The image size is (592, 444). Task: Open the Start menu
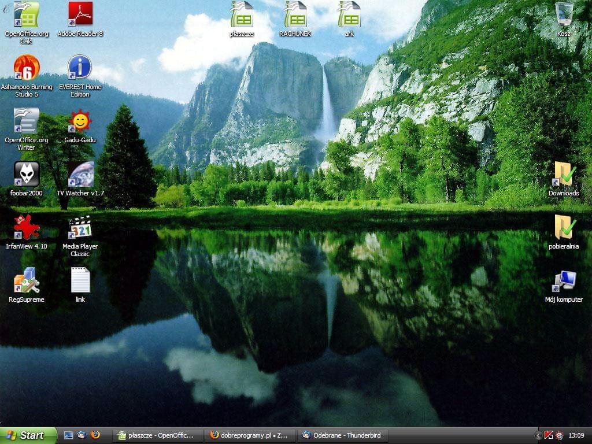28,435
